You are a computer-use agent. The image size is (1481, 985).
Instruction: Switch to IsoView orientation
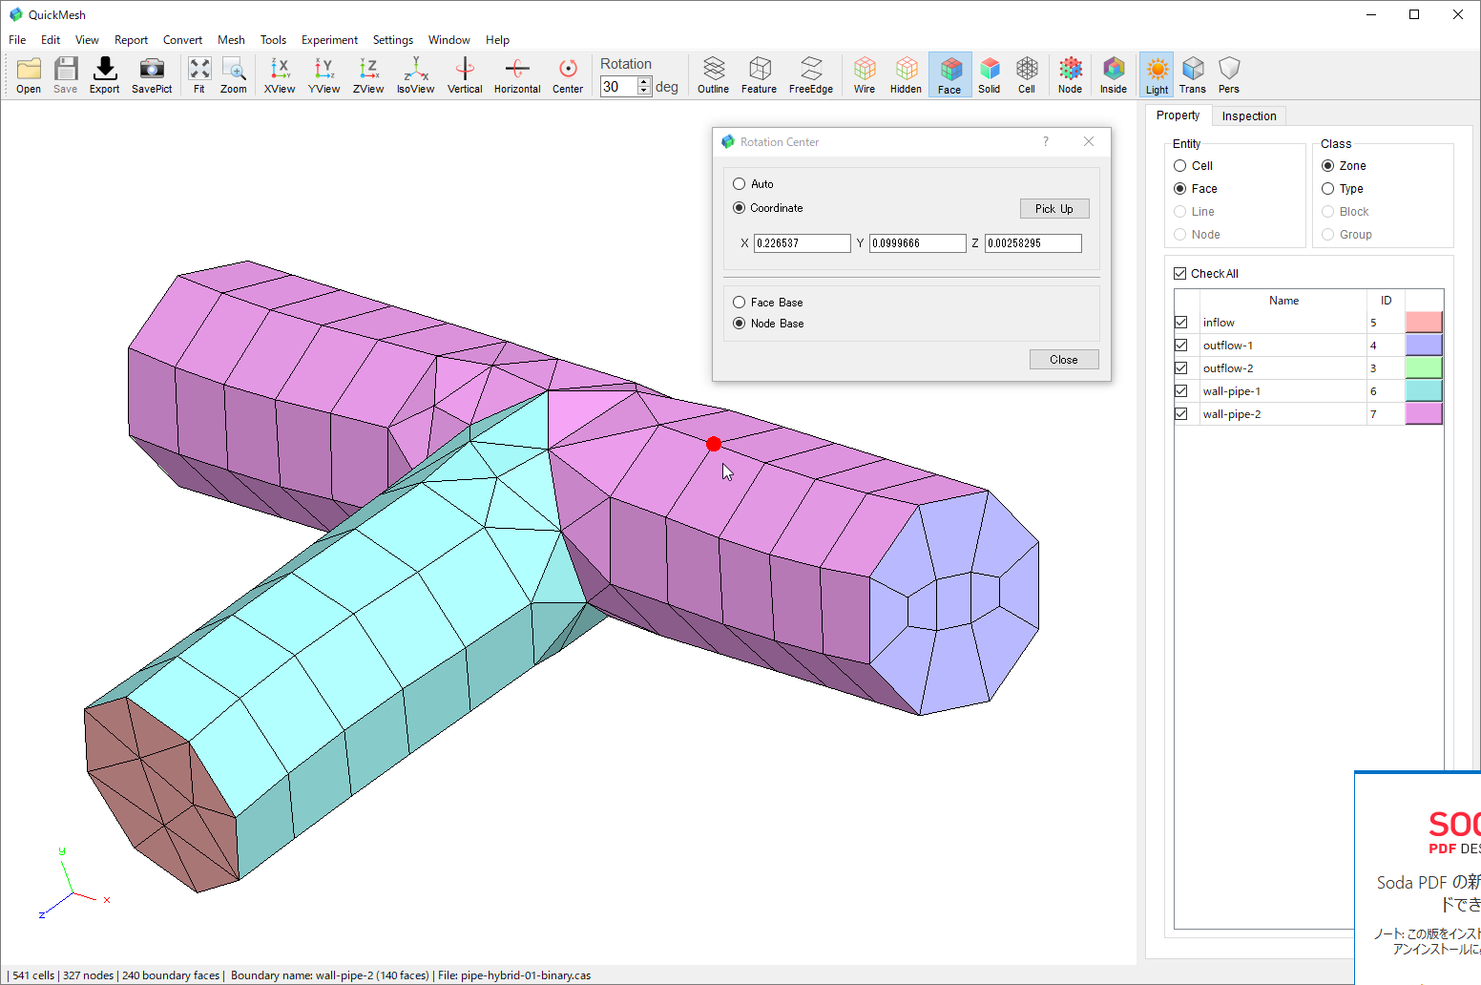tap(415, 74)
